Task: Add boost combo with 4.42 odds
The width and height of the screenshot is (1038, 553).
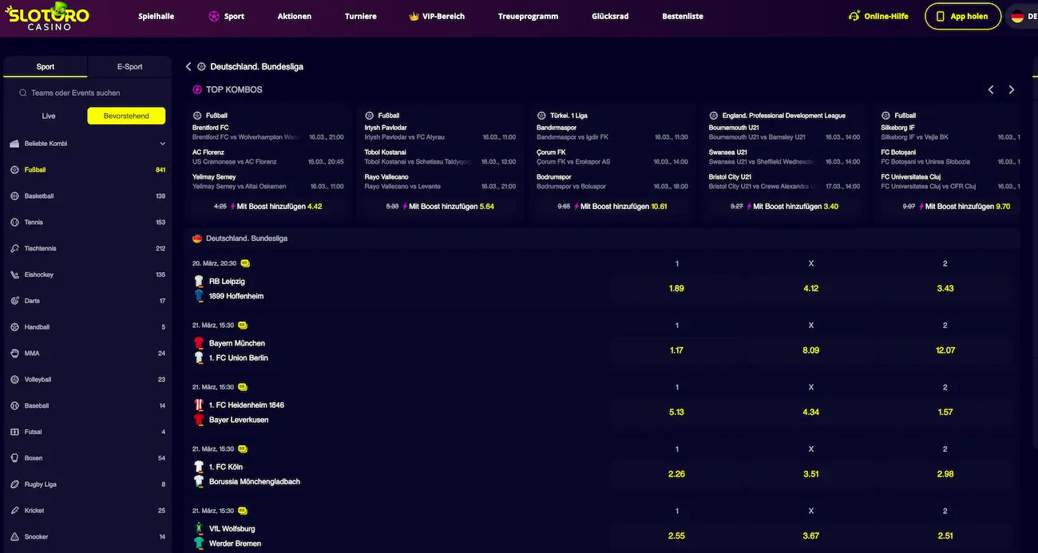Action: pyautogui.click(x=268, y=207)
